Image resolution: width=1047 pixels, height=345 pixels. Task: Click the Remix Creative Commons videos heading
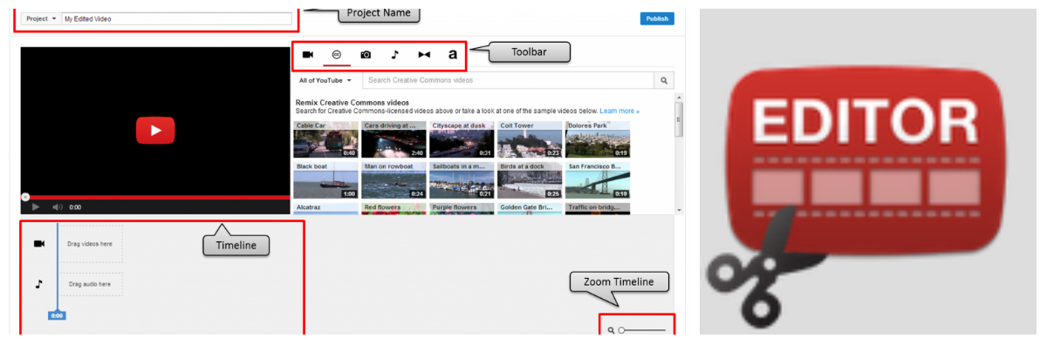point(352,103)
